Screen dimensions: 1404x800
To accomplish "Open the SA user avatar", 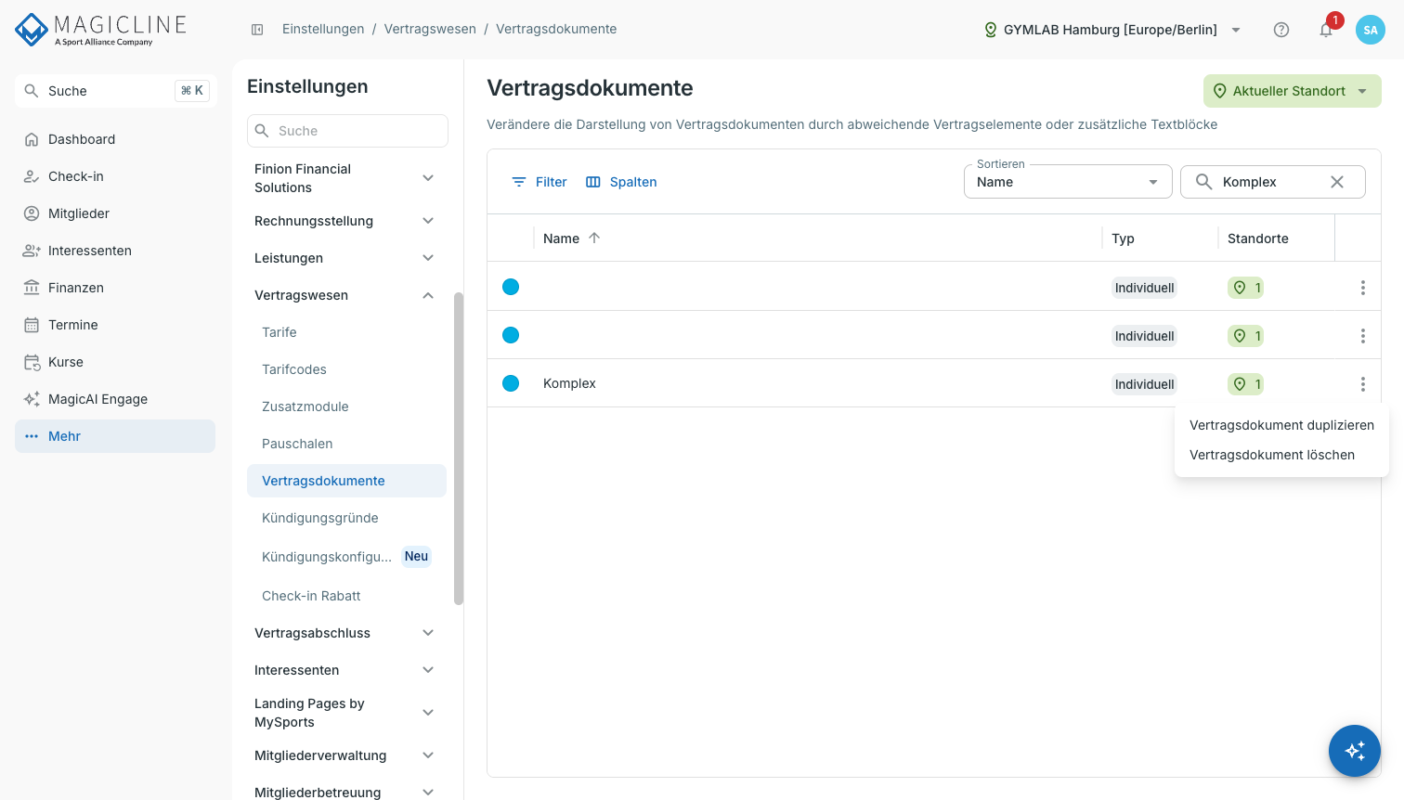I will tap(1371, 30).
